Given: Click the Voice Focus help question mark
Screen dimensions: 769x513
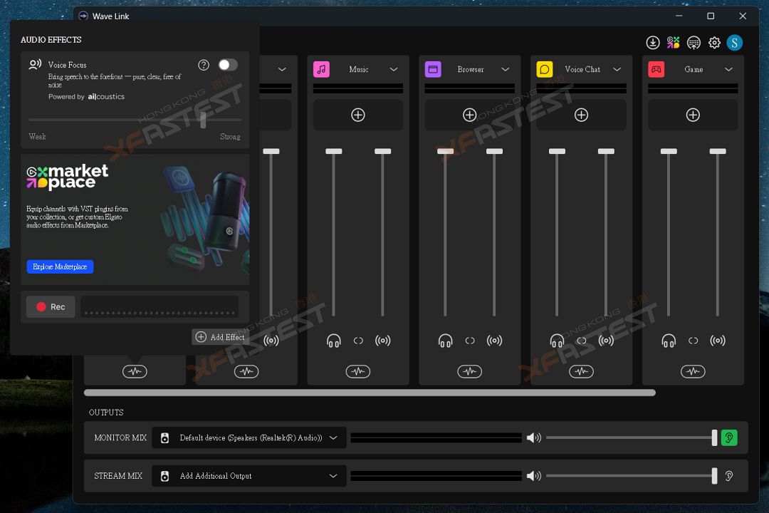Looking at the screenshot, I should pyautogui.click(x=204, y=65).
